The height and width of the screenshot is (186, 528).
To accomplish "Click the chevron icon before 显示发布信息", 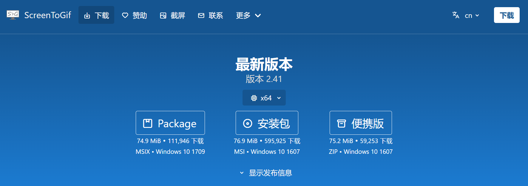I will point(242,173).
